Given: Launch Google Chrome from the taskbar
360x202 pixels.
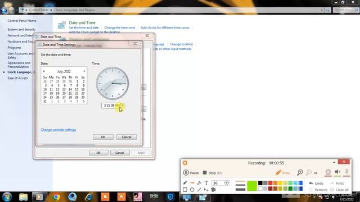Looking at the screenshot, I should (56, 197).
